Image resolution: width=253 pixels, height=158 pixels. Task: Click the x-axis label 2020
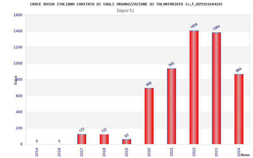149,152
